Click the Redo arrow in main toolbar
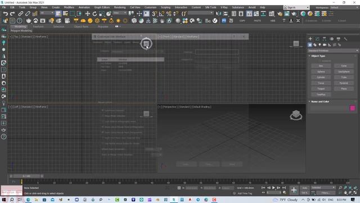The width and height of the screenshot is (360, 203). pos(12,14)
